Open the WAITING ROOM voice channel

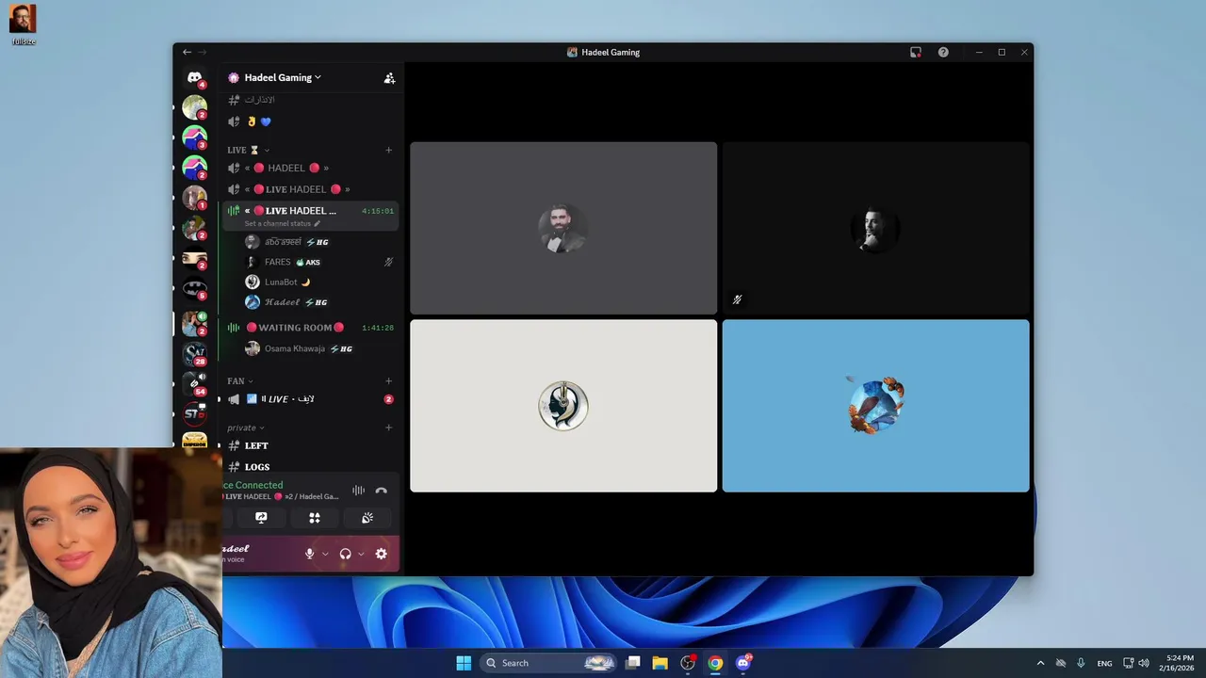click(x=309, y=328)
